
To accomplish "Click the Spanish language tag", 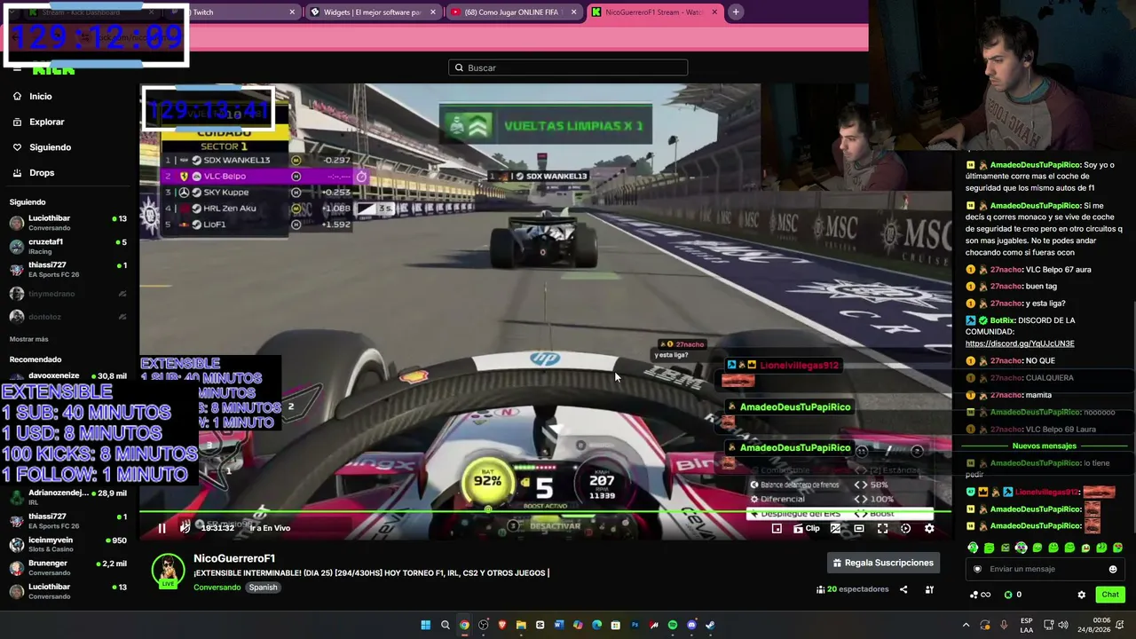I will 263,588.
